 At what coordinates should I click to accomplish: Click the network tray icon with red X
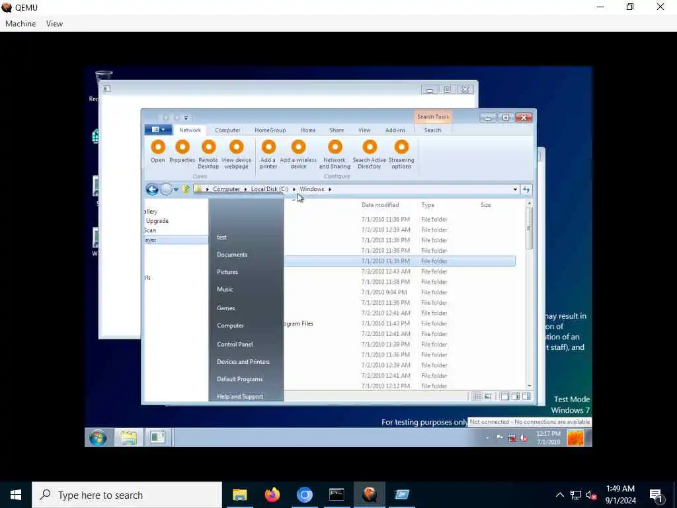pyautogui.click(x=512, y=438)
